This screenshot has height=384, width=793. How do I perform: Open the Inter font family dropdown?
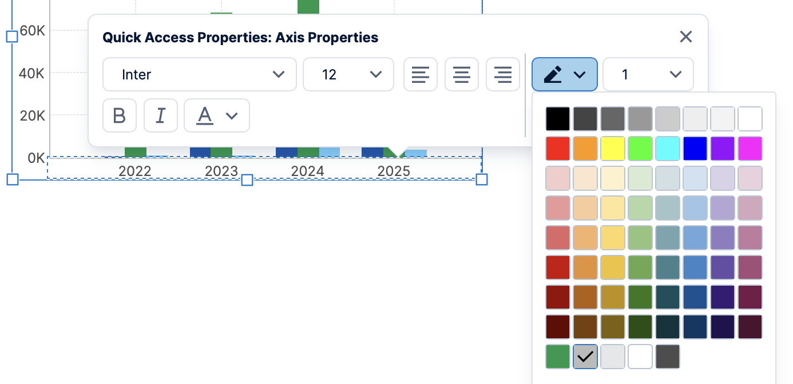199,74
